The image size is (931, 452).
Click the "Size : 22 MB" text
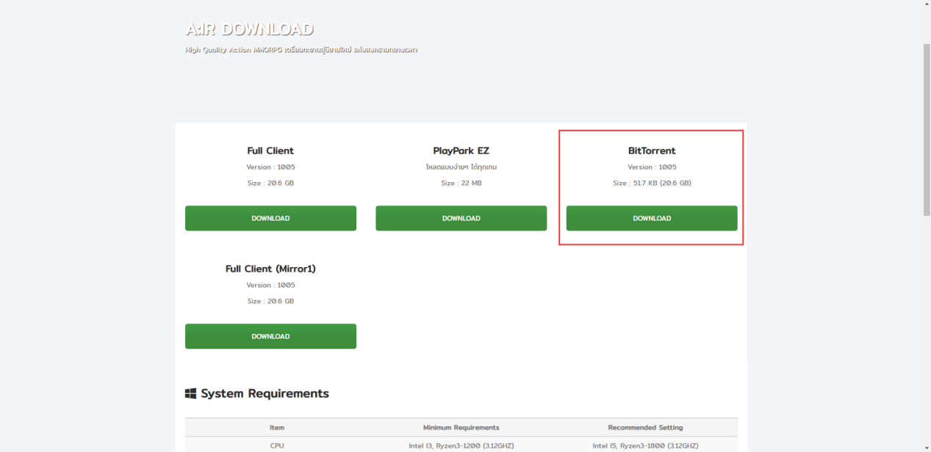461,183
